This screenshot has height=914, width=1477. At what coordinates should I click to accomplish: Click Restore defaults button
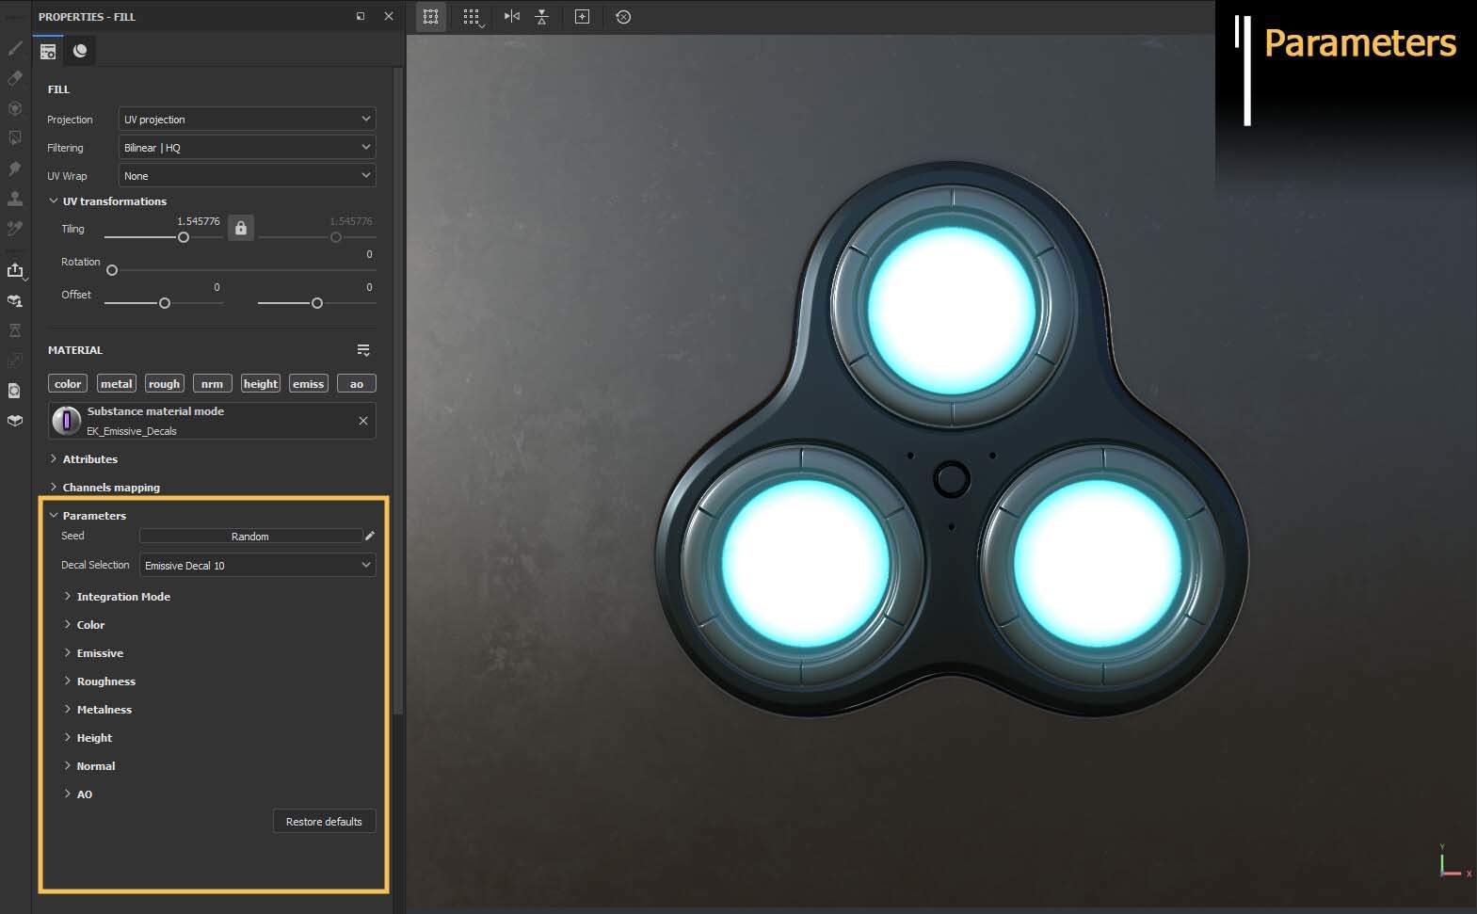pyautogui.click(x=324, y=822)
